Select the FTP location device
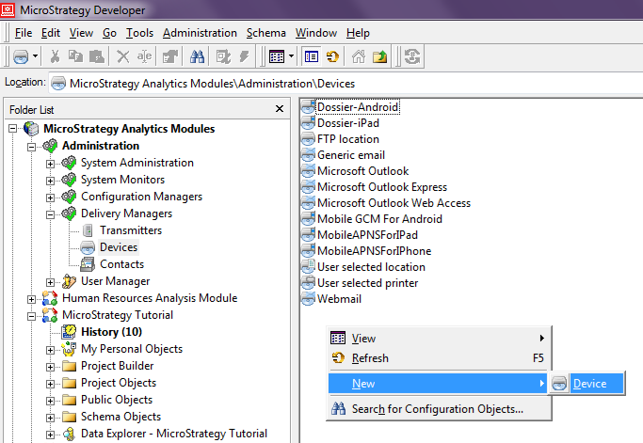The image size is (643, 443). [x=347, y=139]
